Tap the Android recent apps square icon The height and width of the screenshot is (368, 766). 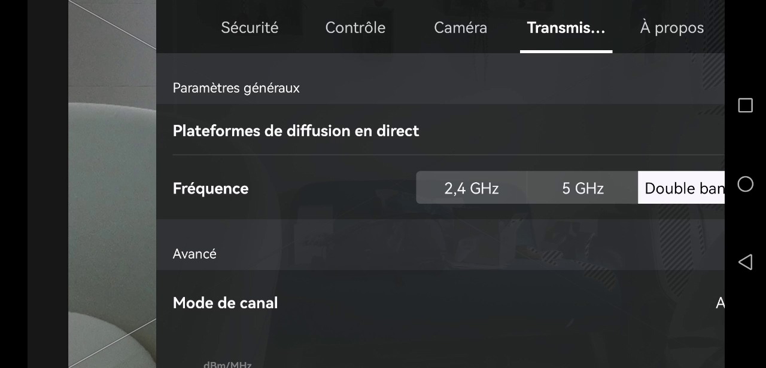click(x=745, y=106)
